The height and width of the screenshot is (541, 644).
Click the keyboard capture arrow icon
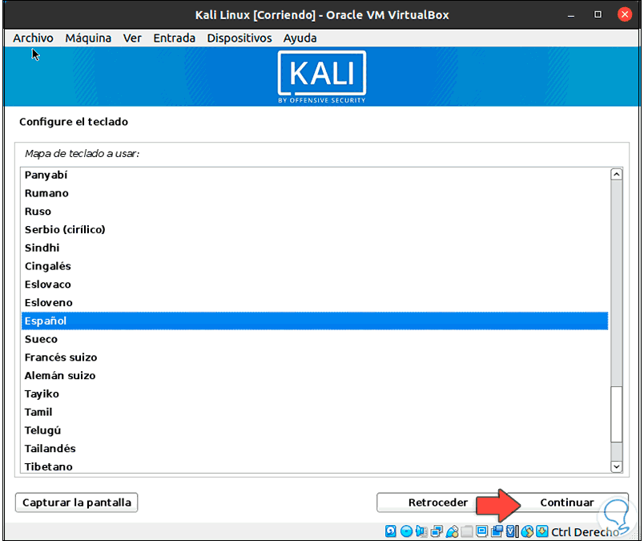pos(541,531)
